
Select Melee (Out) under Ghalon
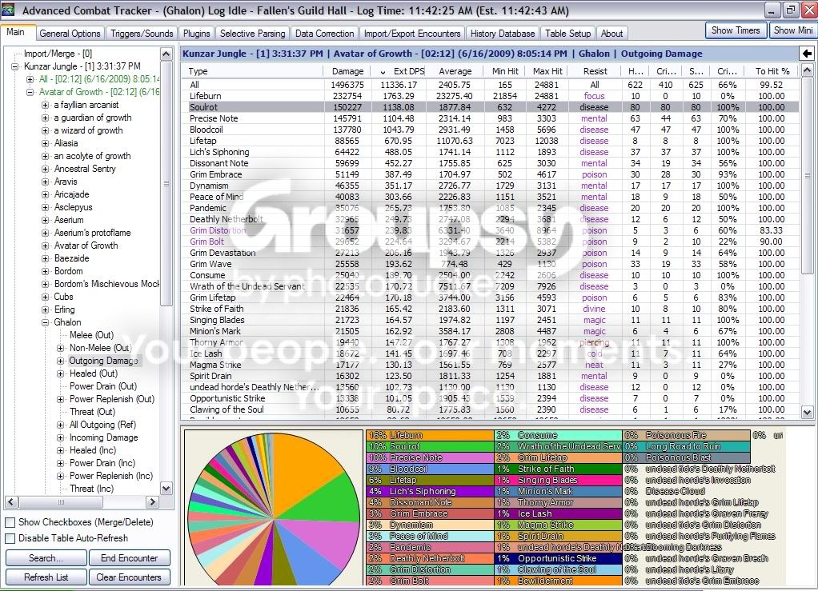pos(91,335)
